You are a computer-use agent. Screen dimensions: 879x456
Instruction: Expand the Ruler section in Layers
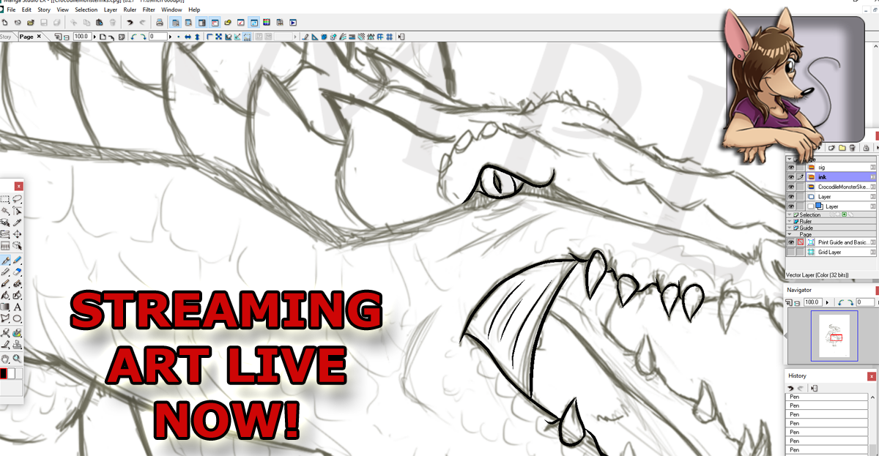point(790,221)
